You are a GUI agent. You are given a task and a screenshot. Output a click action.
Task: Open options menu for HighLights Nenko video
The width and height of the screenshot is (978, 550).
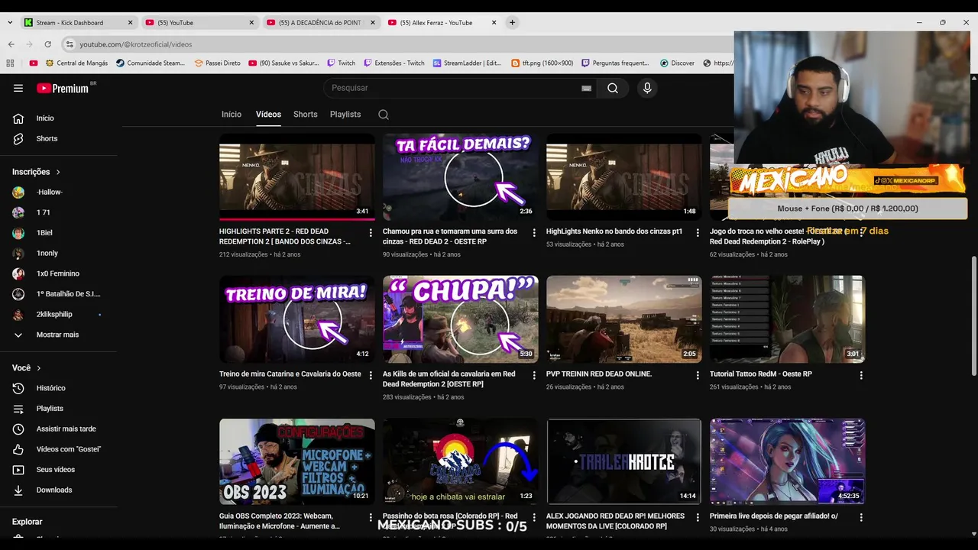698,232
